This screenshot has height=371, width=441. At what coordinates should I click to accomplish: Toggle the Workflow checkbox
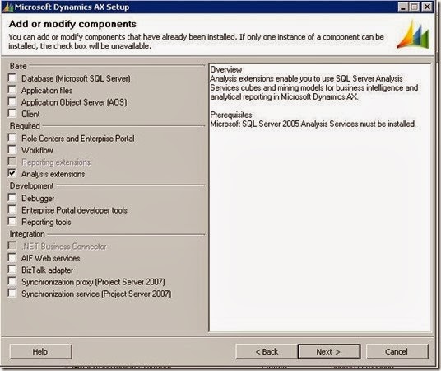pos(12,150)
